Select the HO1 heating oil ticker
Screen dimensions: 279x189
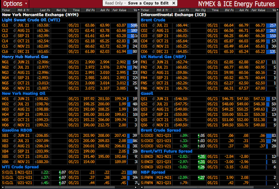click(x=6, y=99)
